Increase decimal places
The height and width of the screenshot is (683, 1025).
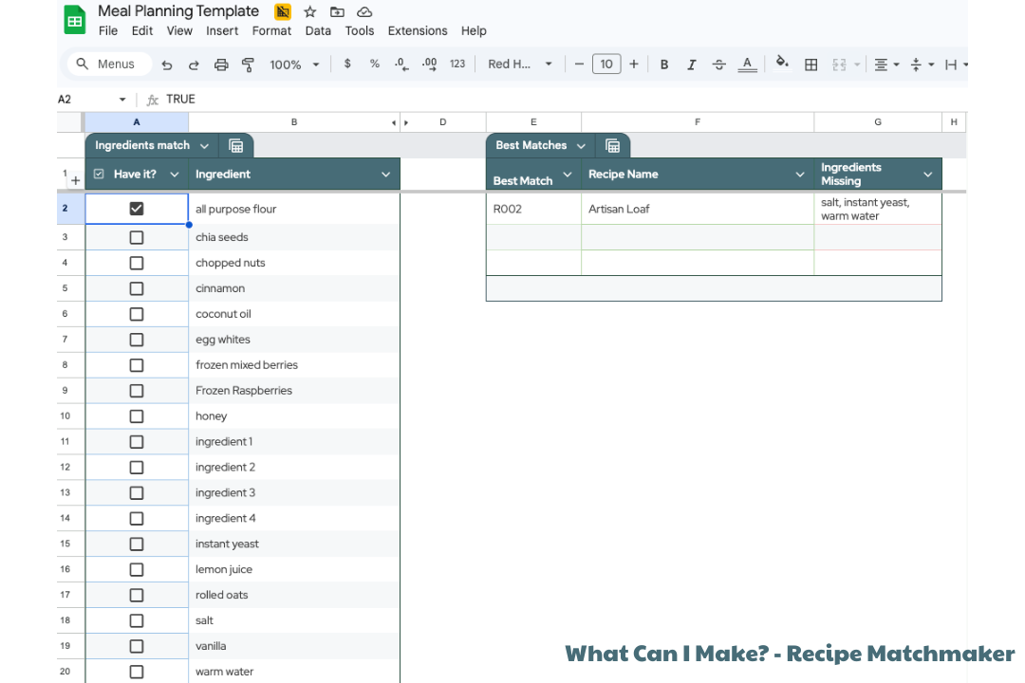click(x=430, y=65)
